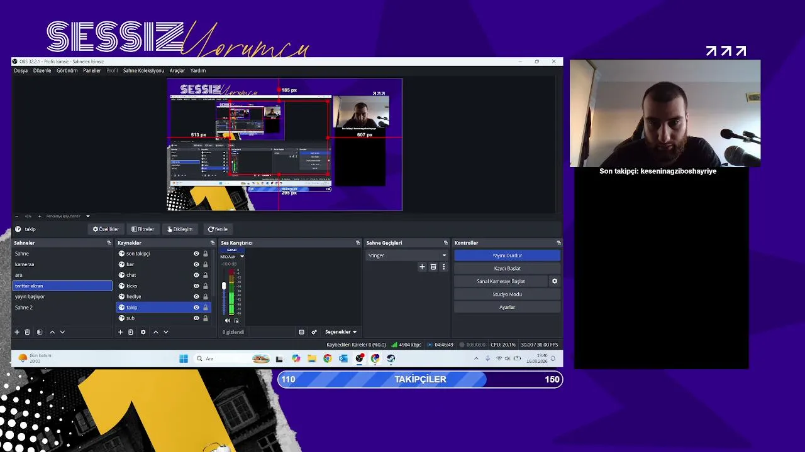The width and height of the screenshot is (805, 452).
Task: Mute the Mic/Aux speaker icon
Action: tap(228, 320)
